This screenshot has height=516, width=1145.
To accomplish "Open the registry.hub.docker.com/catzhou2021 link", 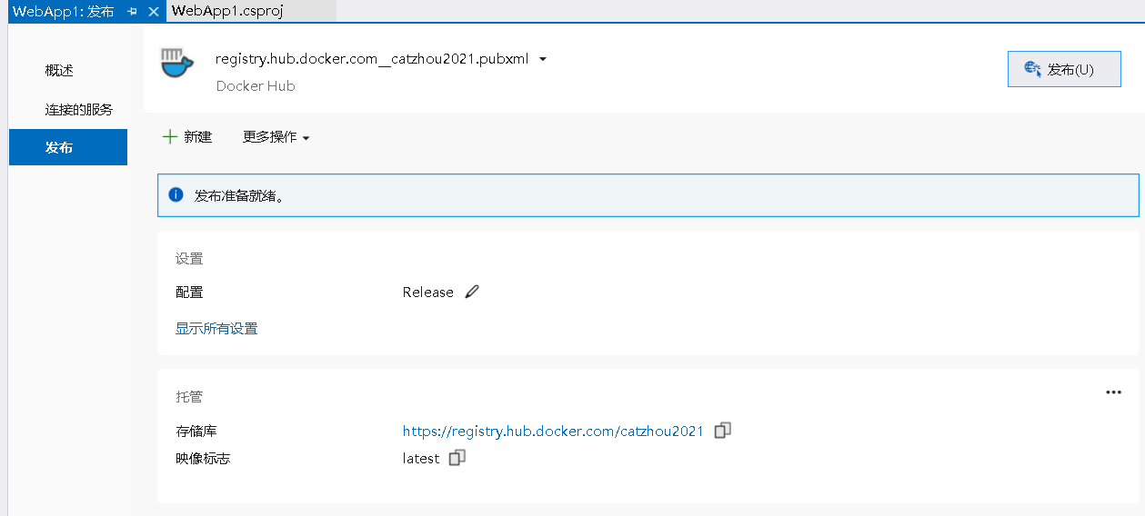I will [553, 432].
